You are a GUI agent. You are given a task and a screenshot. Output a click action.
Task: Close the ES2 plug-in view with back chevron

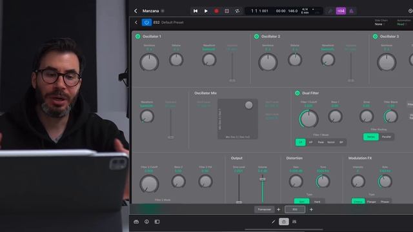136,23
